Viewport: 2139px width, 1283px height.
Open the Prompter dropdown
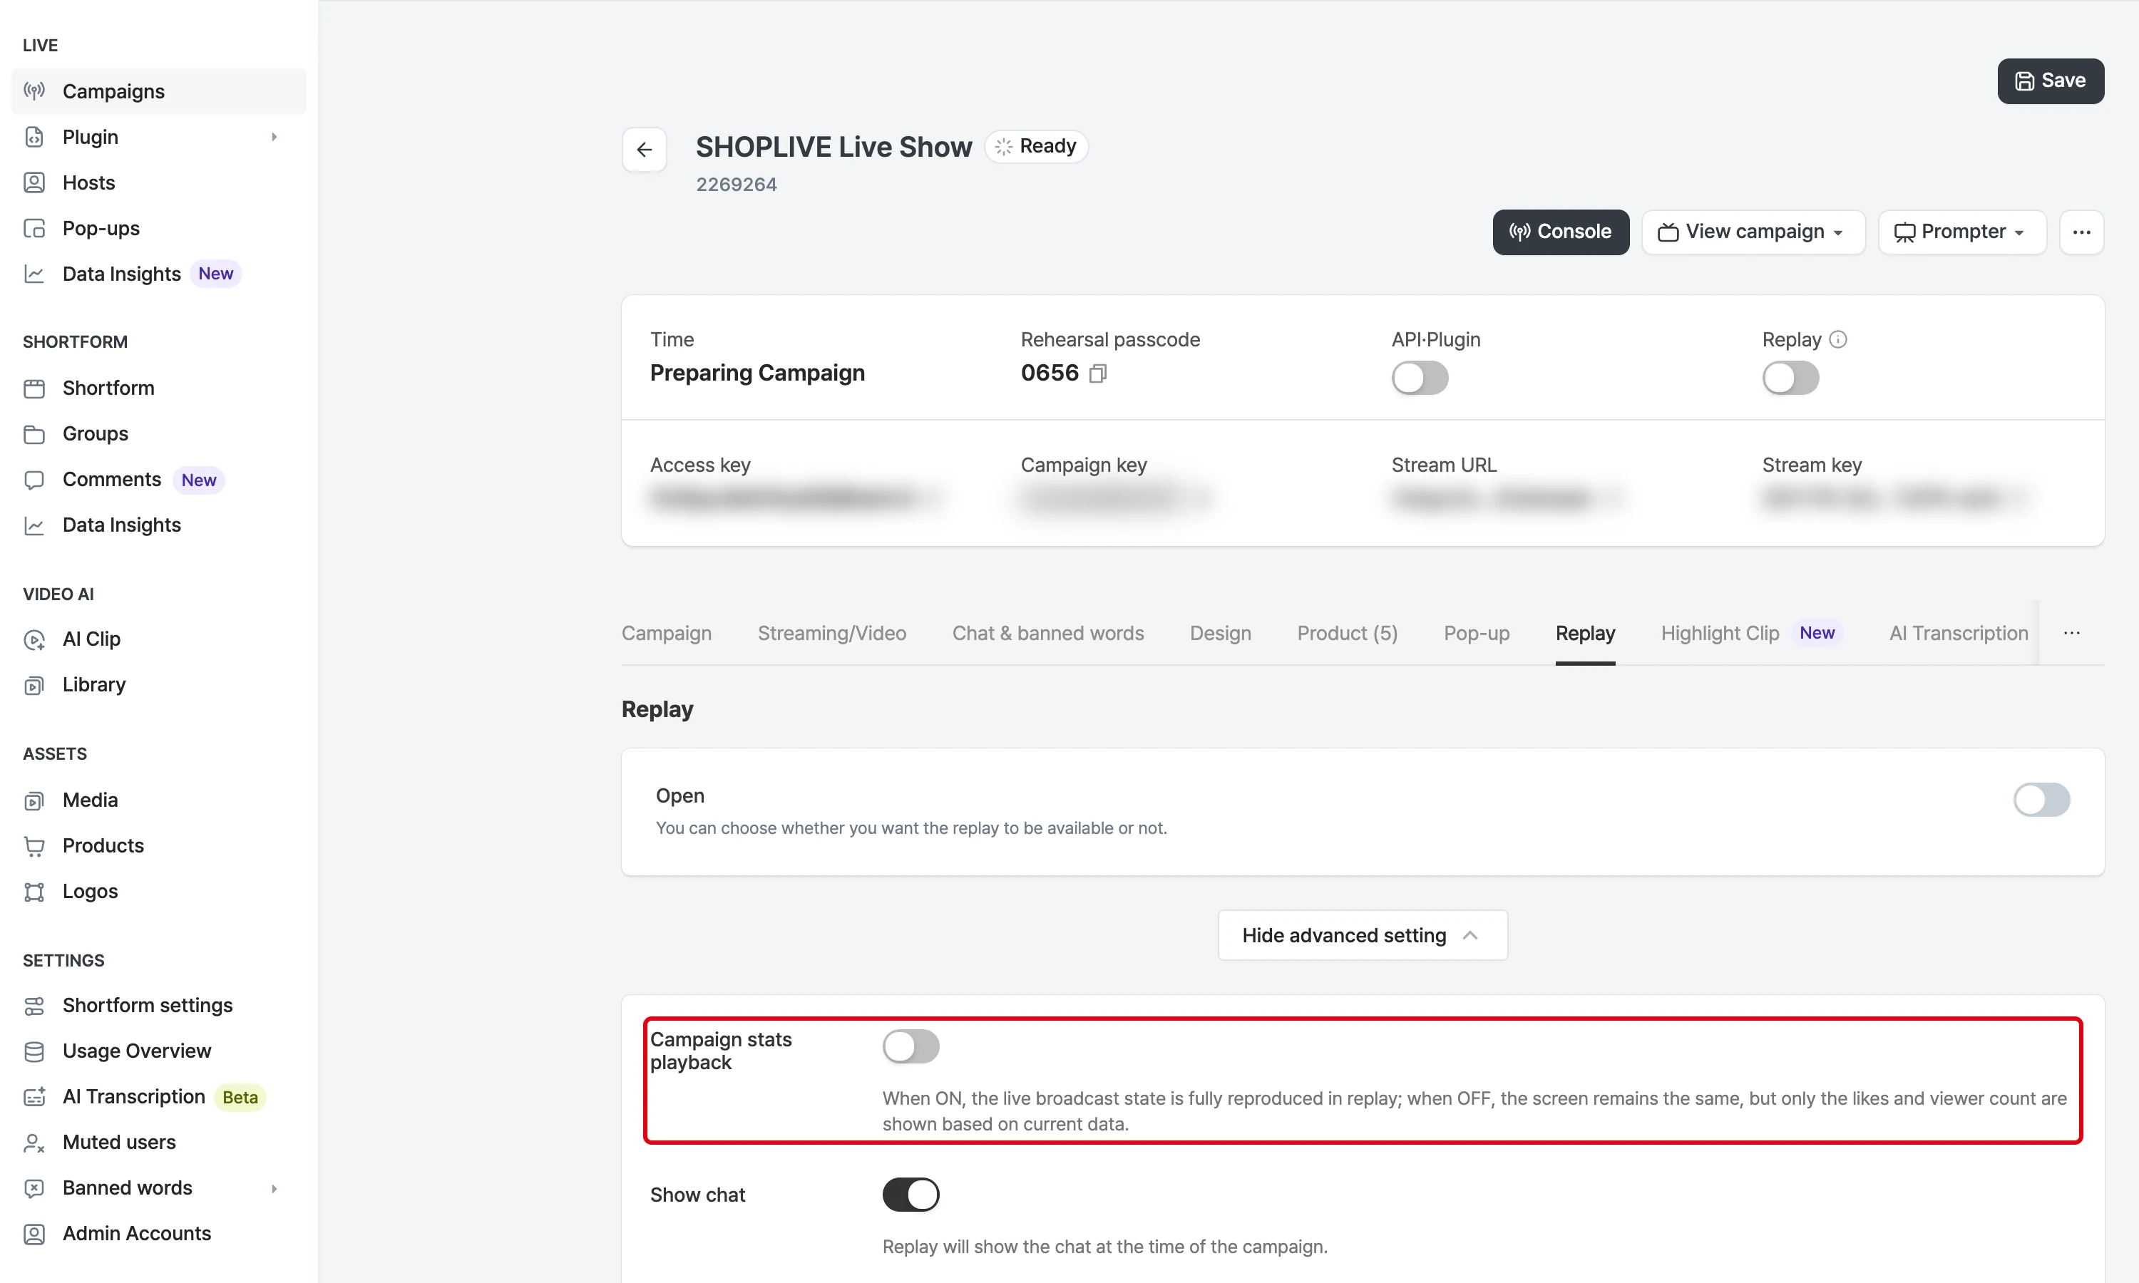pyautogui.click(x=1961, y=232)
